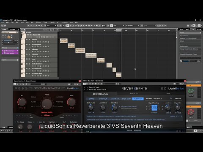The width and height of the screenshot is (203, 152).
Task: Select the Mute X tool
Action: [x=84, y=26]
